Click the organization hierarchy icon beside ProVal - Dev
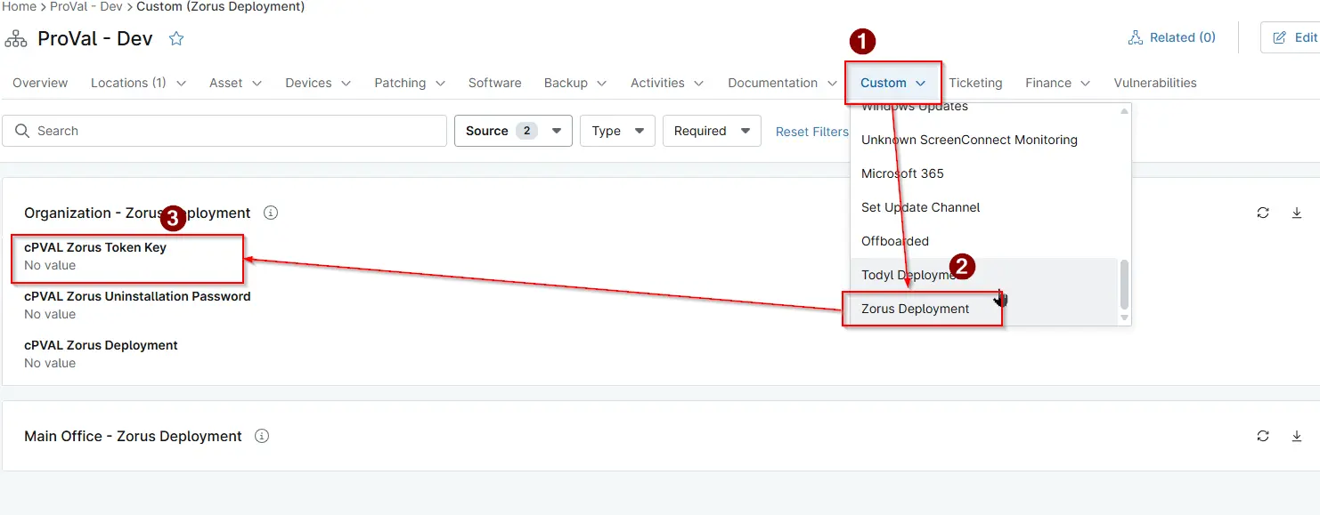 (x=16, y=38)
